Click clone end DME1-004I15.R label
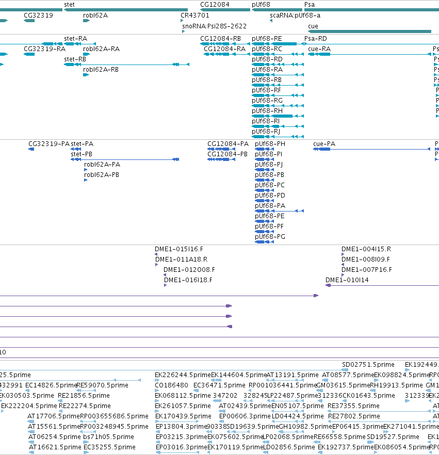439x455 pixels. point(366,249)
